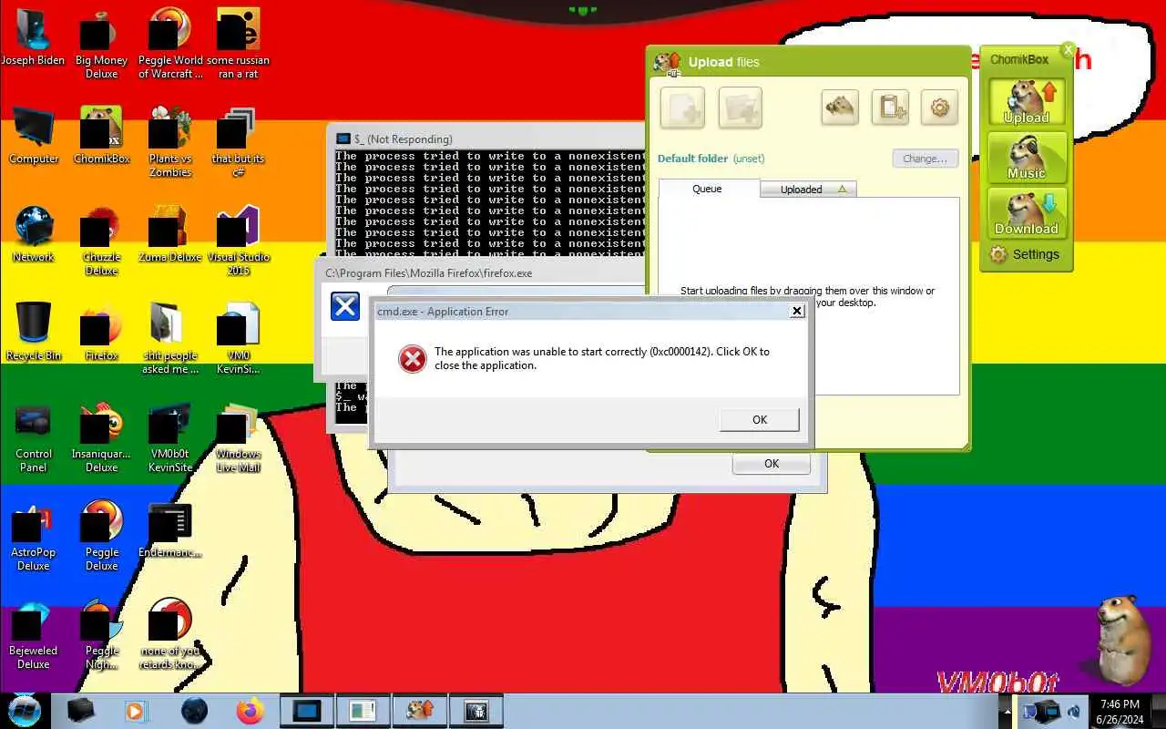Click the console window taskbar button

coord(307,711)
